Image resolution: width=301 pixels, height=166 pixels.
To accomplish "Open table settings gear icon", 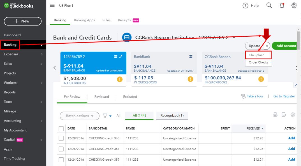I will pyautogui.click(x=293, y=115).
